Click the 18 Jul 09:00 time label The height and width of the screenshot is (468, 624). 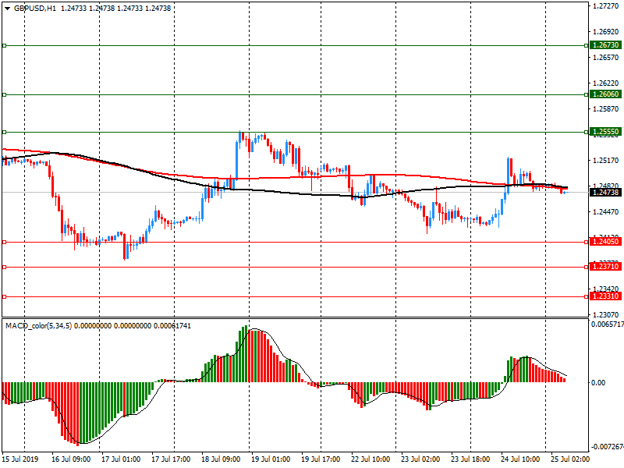click(x=221, y=459)
